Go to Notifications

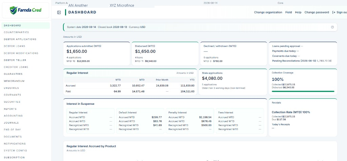coord(25,143)
